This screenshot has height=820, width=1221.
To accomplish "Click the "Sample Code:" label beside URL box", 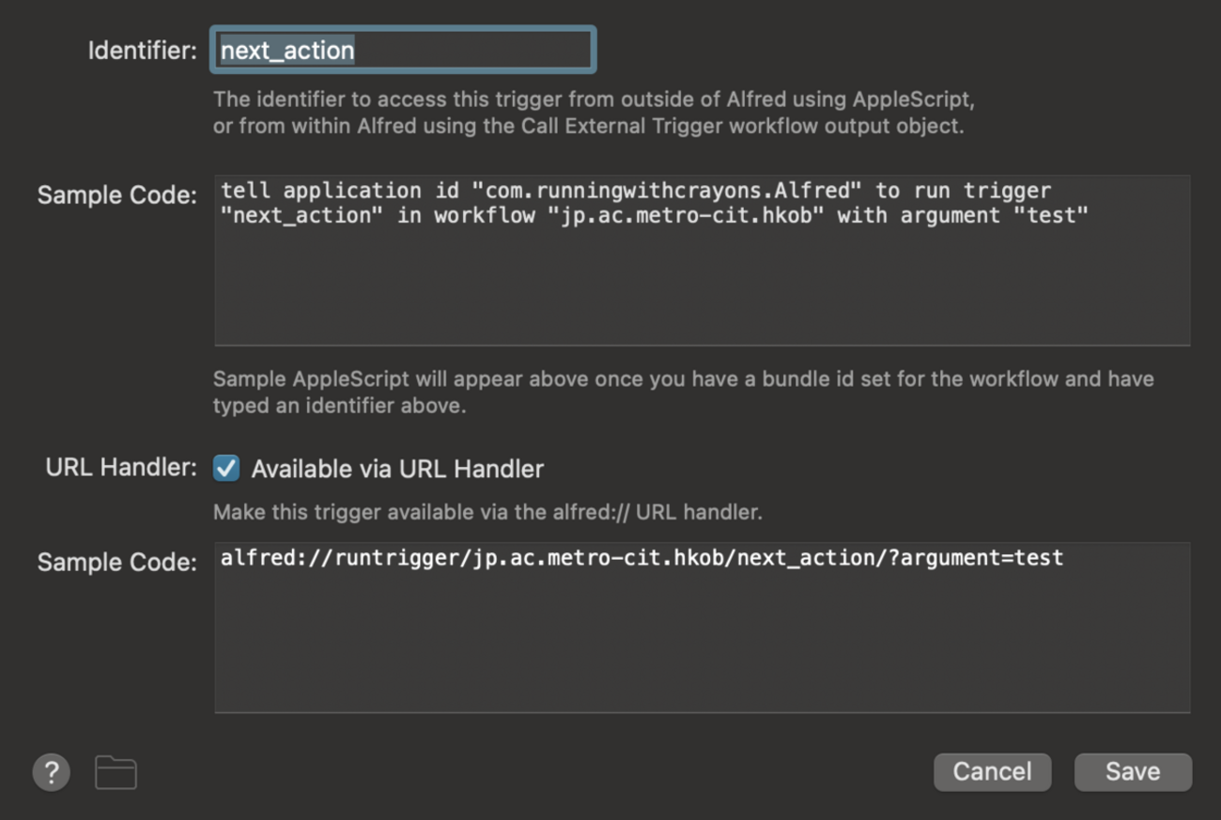I will (117, 563).
